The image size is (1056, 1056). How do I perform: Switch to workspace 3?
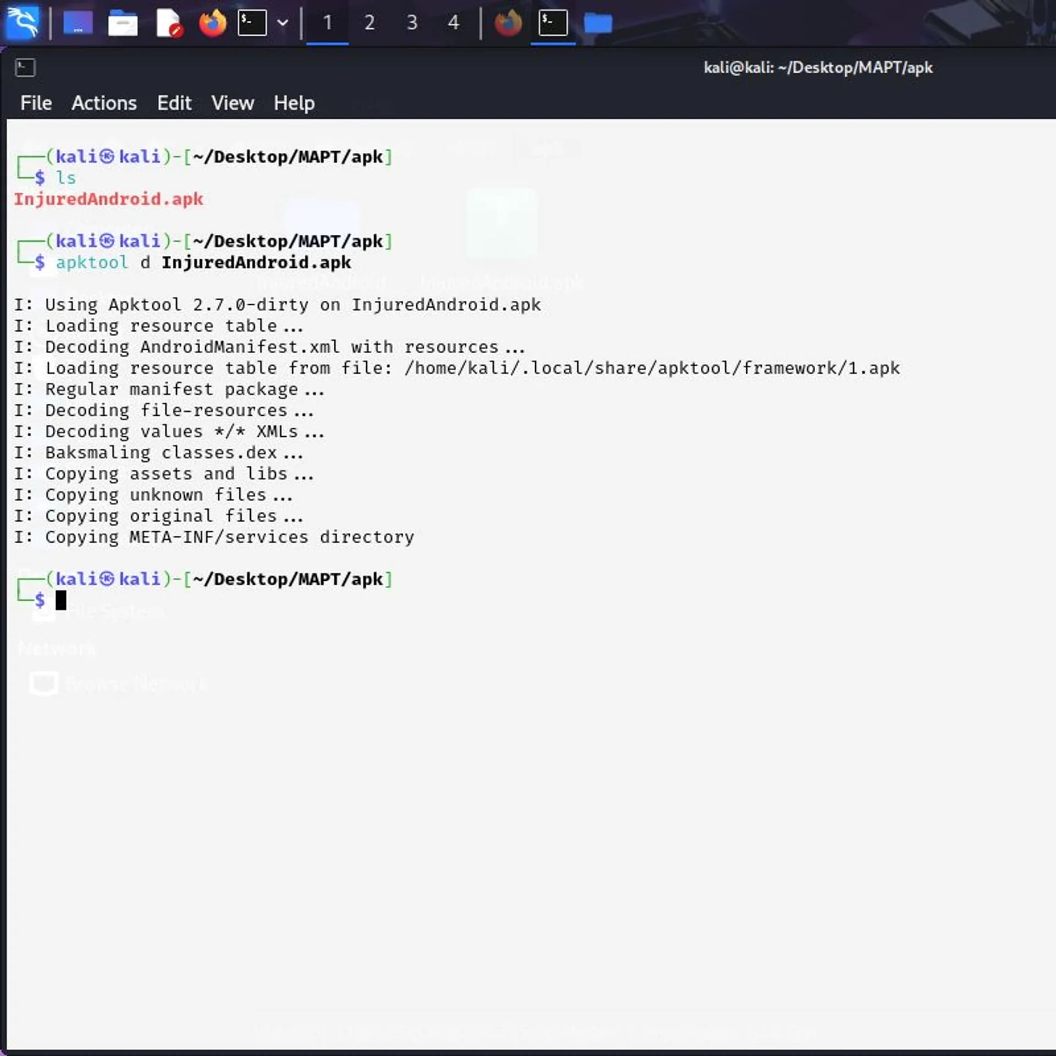(x=411, y=23)
